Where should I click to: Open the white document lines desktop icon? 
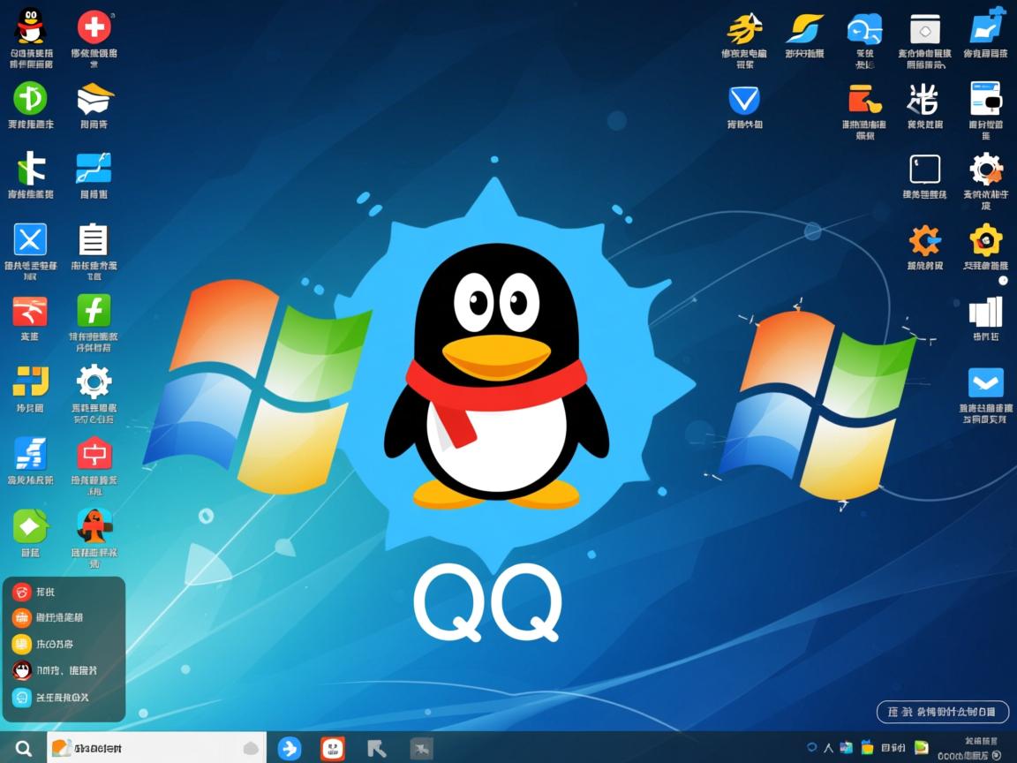(x=94, y=239)
